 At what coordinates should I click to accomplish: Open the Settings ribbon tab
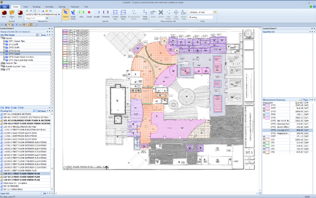pos(62,7)
